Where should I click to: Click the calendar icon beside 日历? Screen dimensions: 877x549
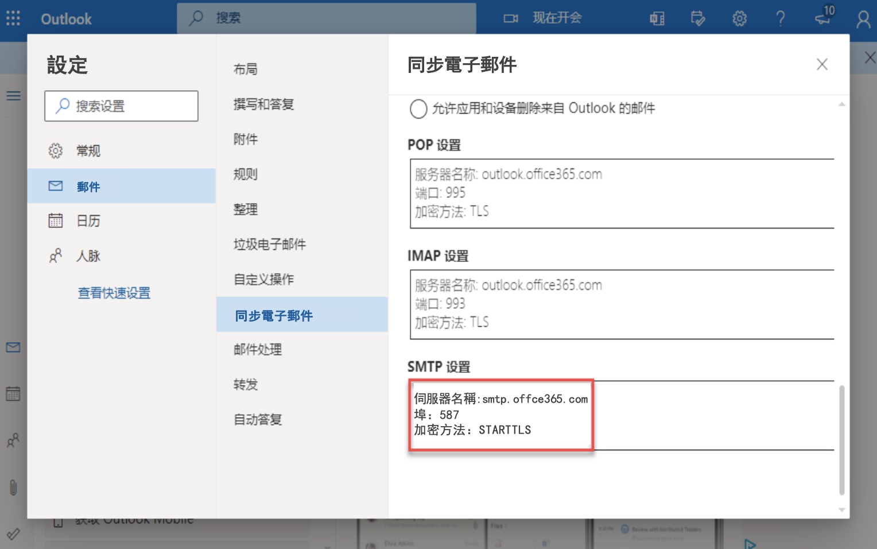(x=55, y=221)
